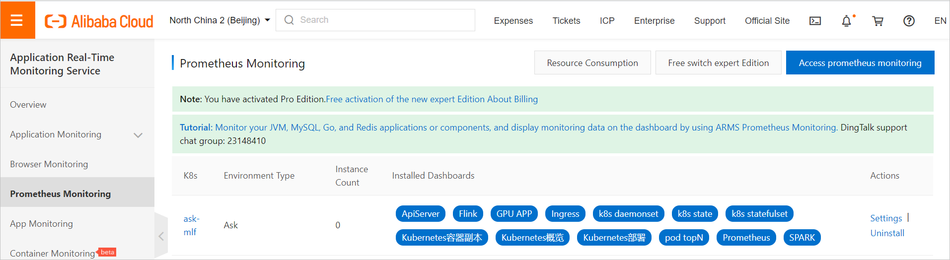Collapse sidebar with the left arrow handle

point(161,236)
